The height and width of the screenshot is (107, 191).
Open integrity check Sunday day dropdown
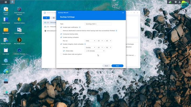[90, 48]
